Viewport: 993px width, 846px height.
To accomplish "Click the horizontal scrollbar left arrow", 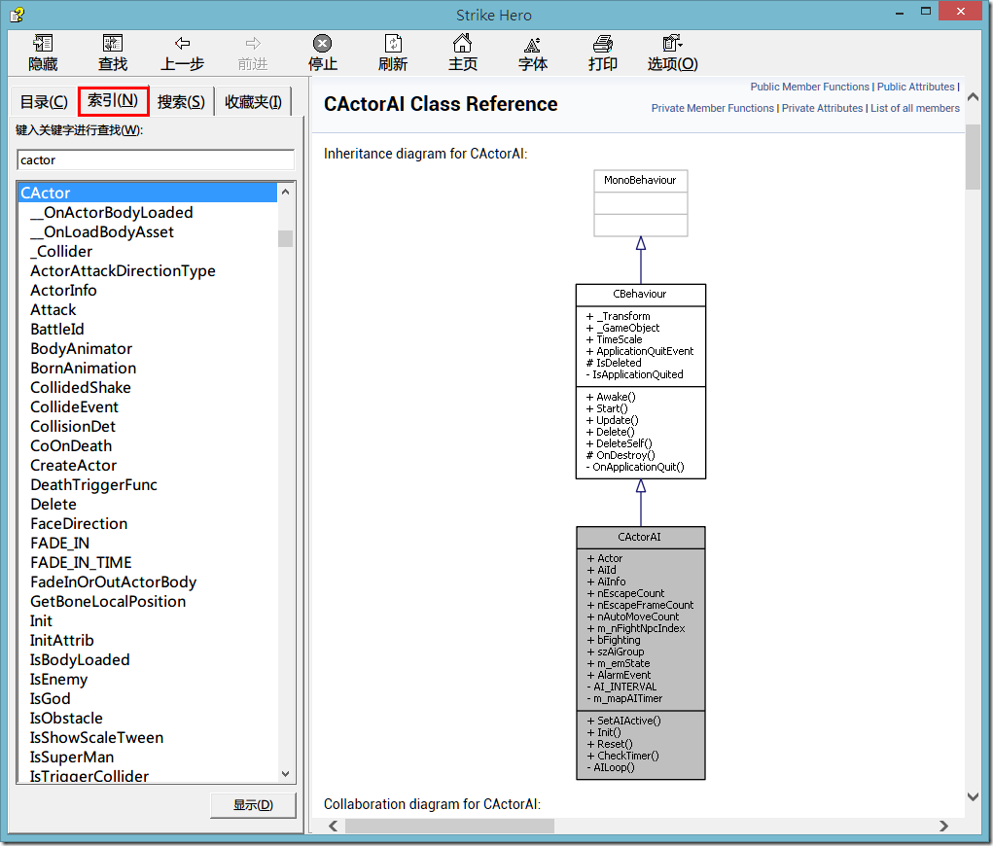I will tap(334, 826).
